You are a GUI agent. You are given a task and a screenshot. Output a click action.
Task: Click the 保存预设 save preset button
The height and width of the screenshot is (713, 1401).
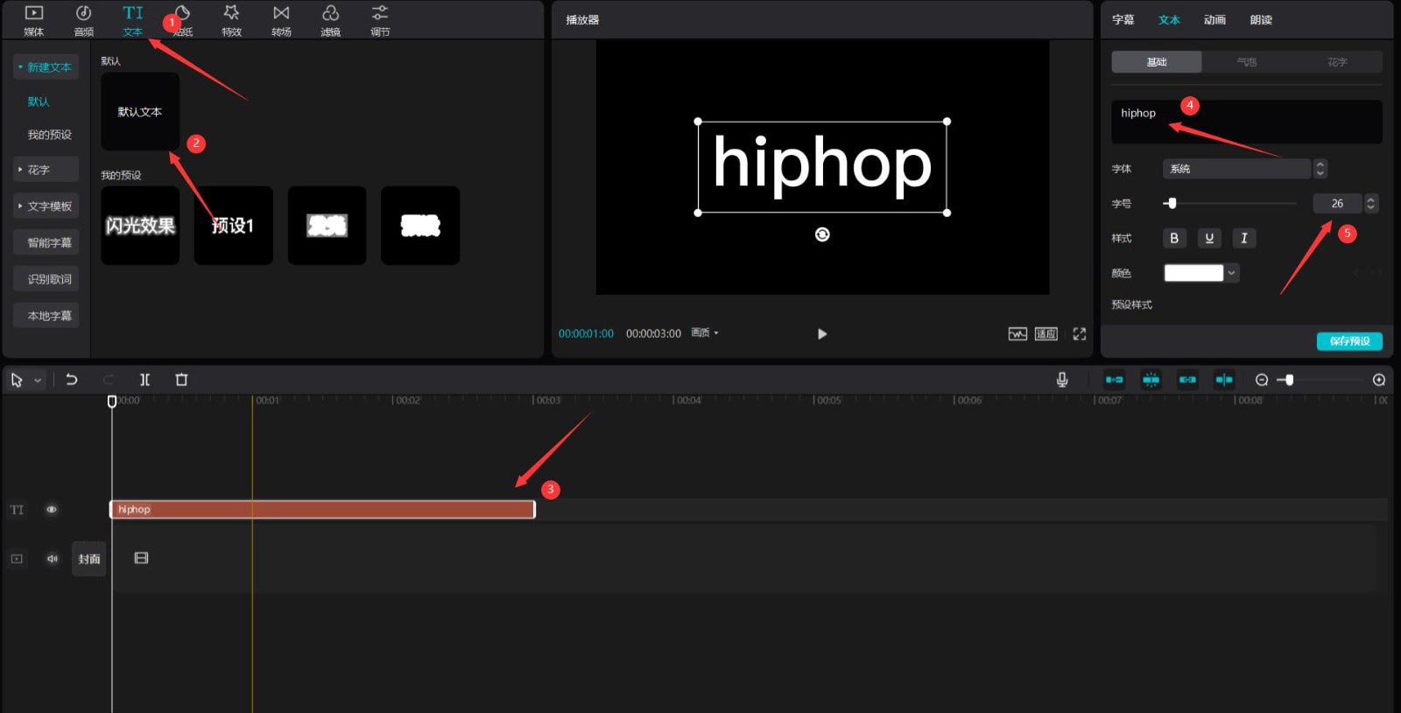[x=1349, y=341]
